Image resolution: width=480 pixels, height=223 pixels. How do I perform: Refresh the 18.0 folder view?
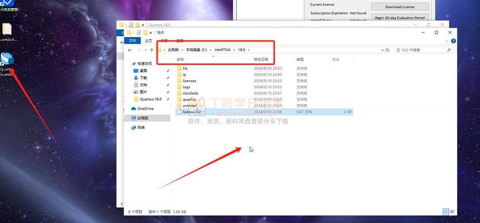[388, 50]
